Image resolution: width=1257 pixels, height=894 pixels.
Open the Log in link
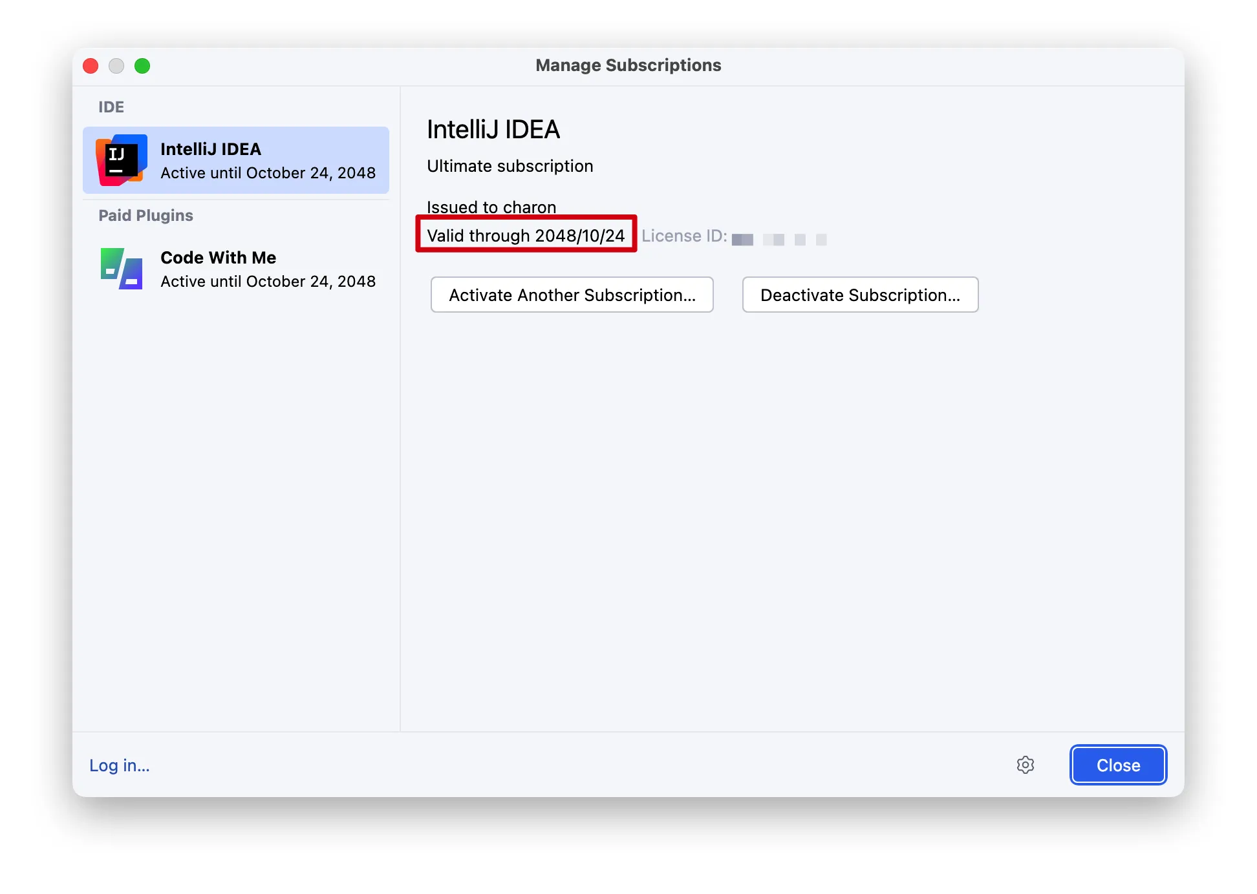click(120, 765)
